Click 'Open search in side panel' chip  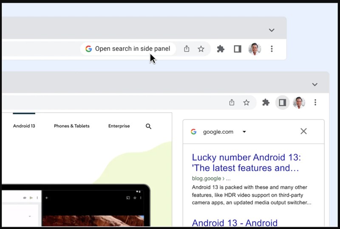pyautogui.click(x=128, y=49)
